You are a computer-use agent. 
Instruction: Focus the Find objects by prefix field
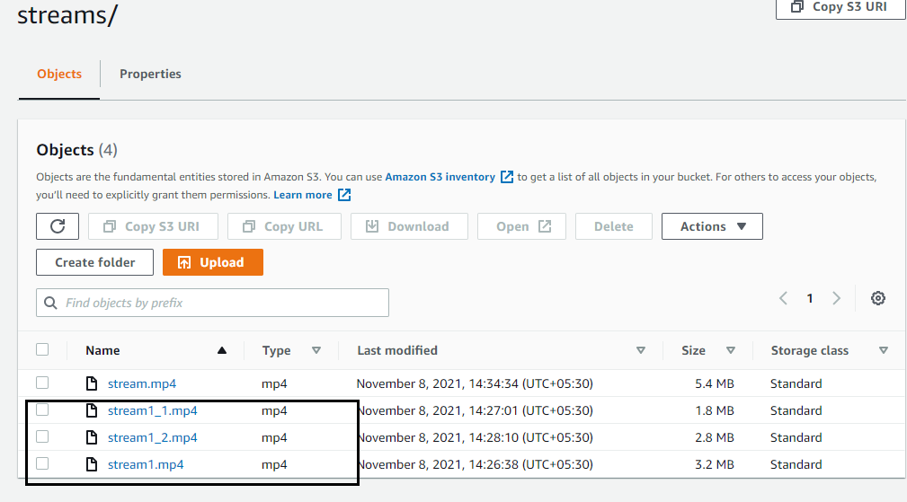pos(212,303)
